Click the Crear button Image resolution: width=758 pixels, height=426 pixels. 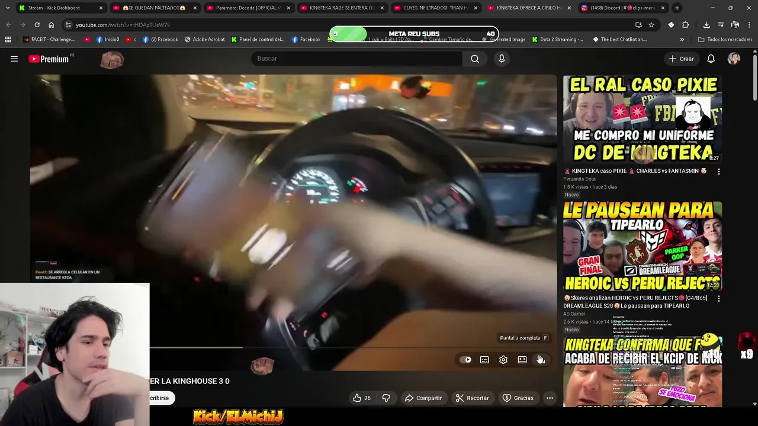(682, 59)
